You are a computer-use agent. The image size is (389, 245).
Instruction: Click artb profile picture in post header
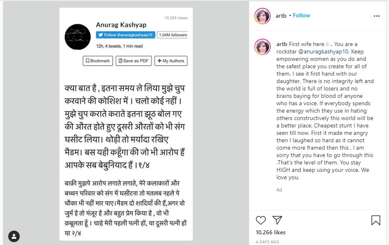tap(262, 16)
